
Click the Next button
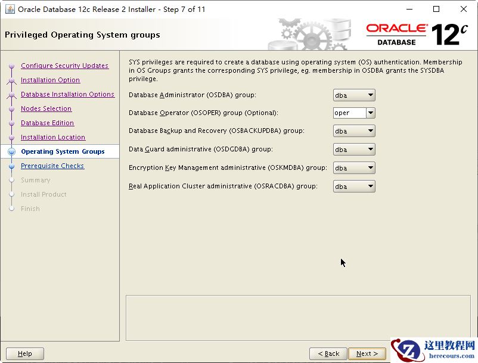pyautogui.click(x=367, y=353)
